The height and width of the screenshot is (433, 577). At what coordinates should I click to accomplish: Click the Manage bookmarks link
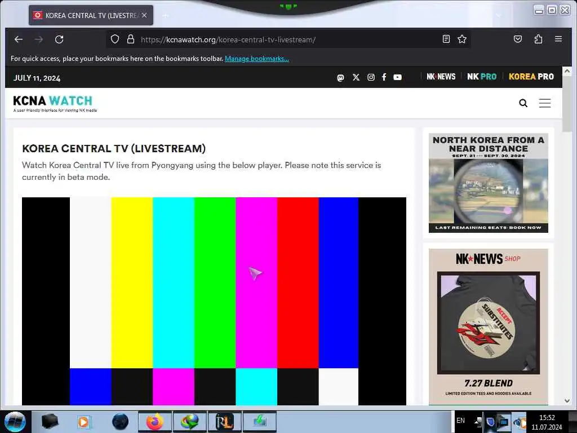pos(257,59)
